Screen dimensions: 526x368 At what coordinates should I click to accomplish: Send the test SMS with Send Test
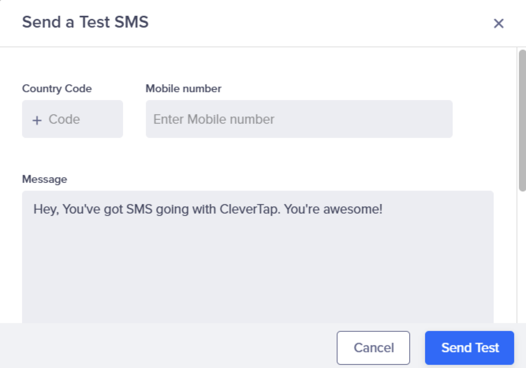click(x=469, y=348)
